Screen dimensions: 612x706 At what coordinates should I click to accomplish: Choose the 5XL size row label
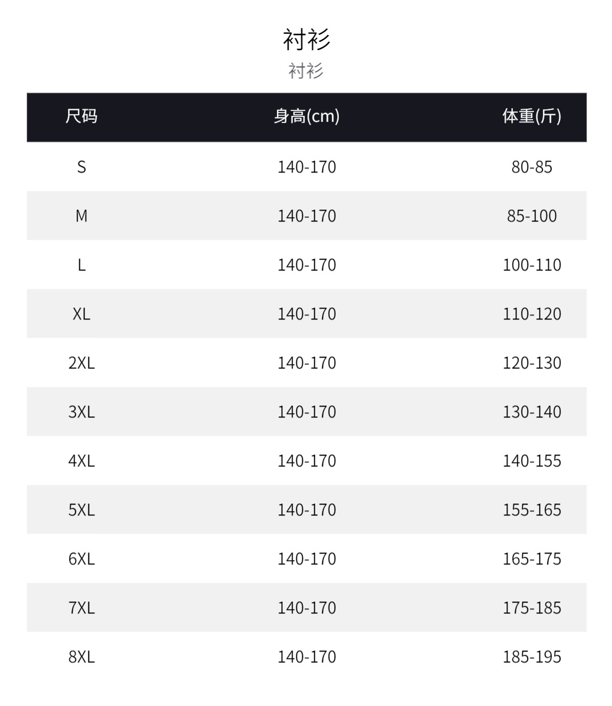coord(82,509)
